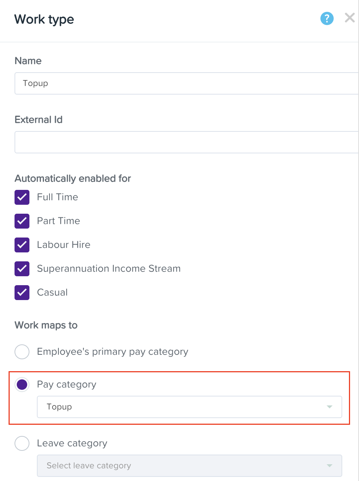Disable Part Time auto-enablement
Image resolution: width=359 pixels, height=481 pixels.
22,221
